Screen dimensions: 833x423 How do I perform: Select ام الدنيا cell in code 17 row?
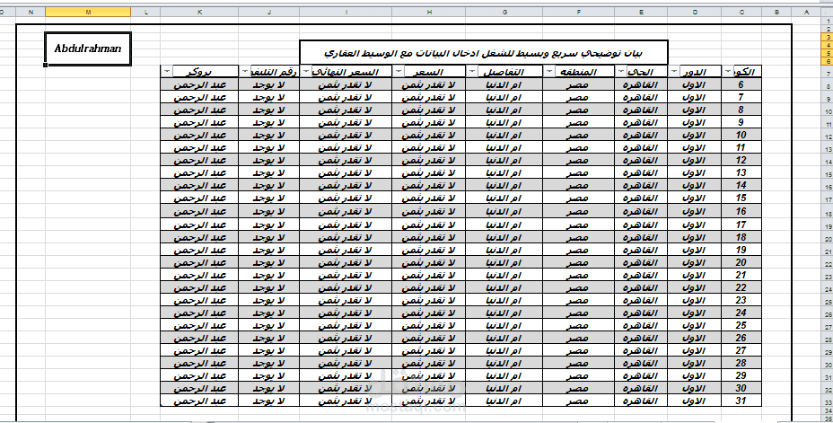[504, 225]
